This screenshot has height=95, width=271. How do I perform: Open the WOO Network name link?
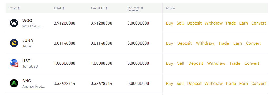click(33, 26)
